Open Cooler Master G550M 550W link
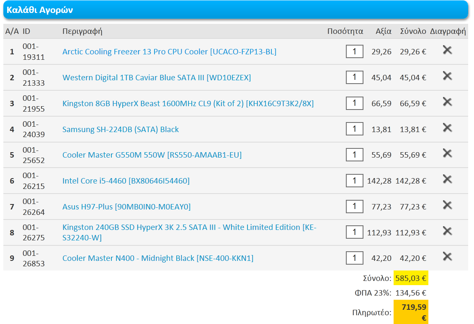This screenshot has width=474, height=324. point(152,155)
